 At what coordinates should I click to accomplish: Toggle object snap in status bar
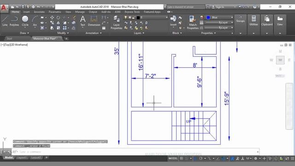223,159
